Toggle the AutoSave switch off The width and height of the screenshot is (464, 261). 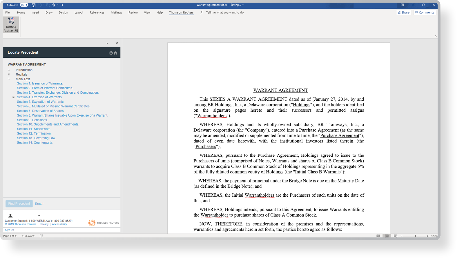pos(24,5)
